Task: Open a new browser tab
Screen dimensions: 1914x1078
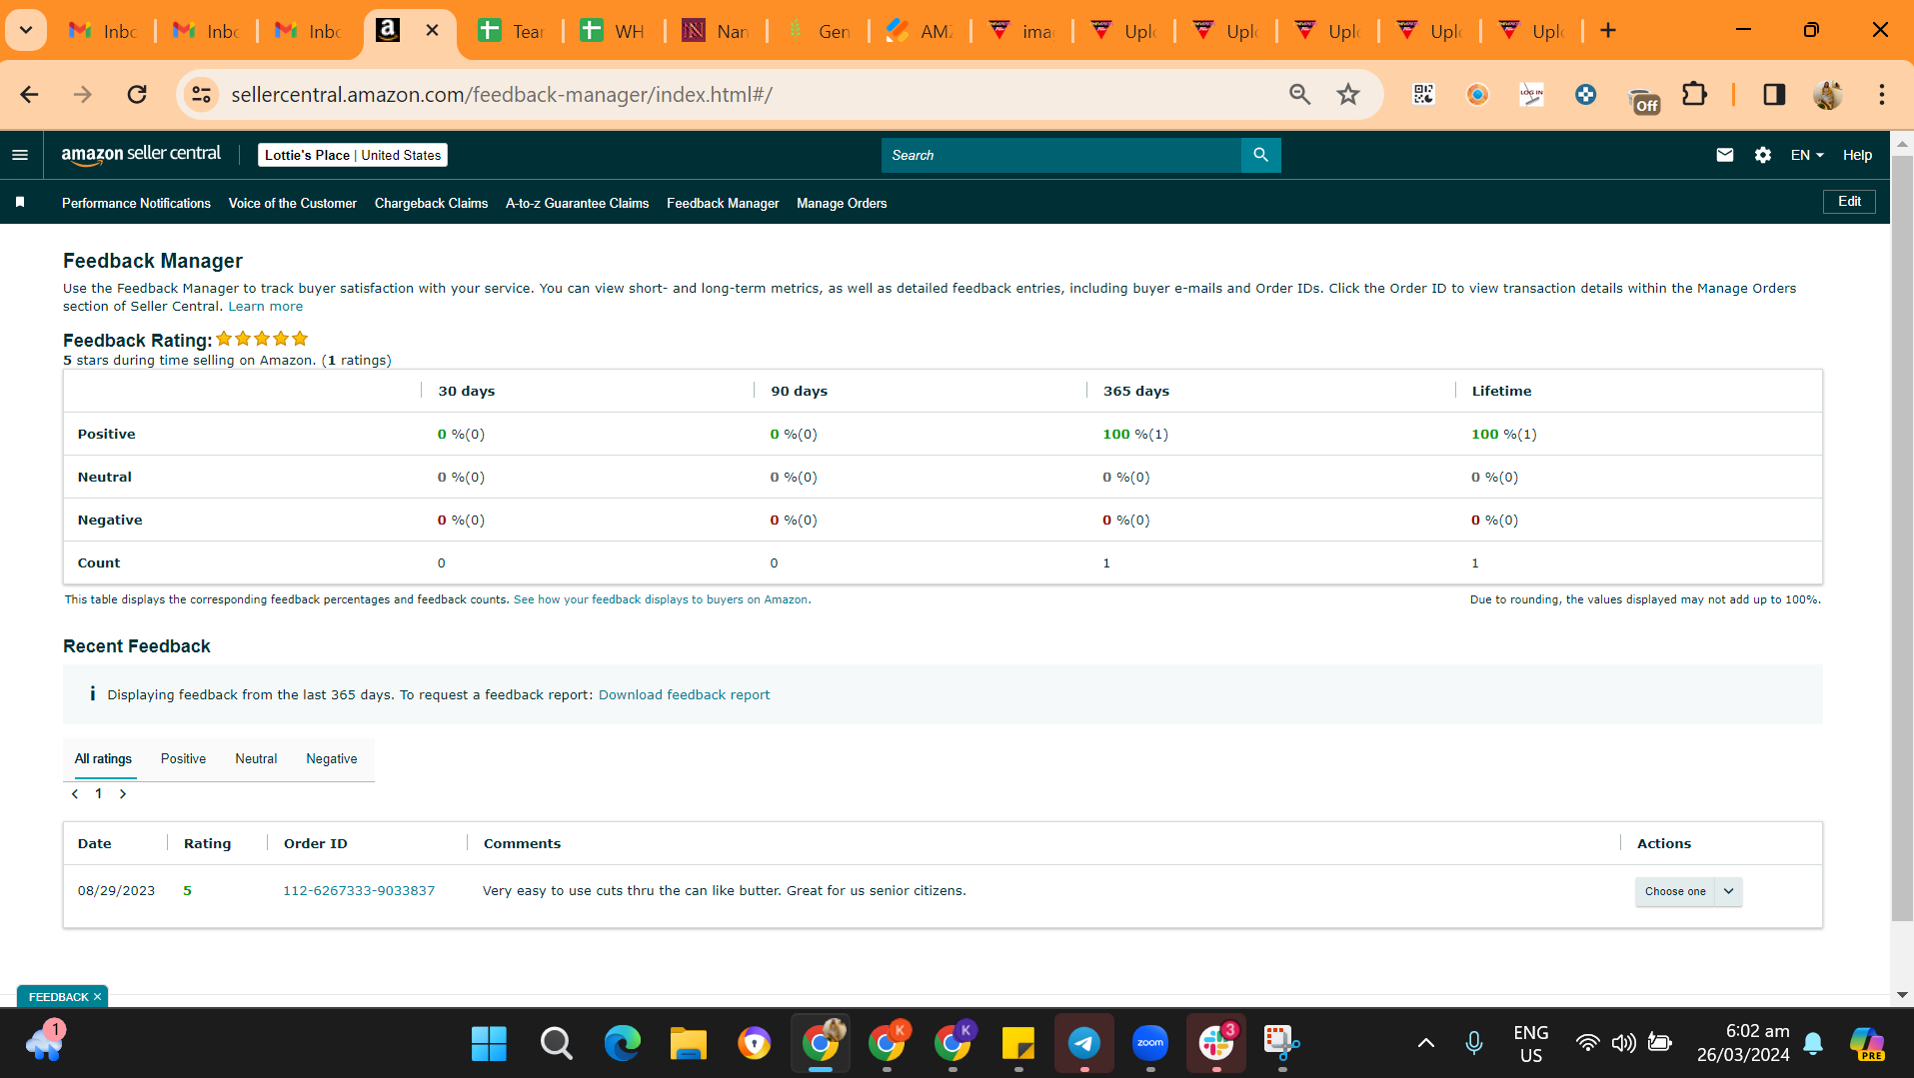Action: pos(1608,31)
